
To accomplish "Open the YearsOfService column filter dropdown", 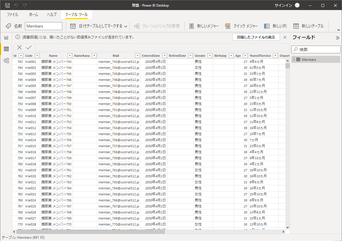I will tap(275, 56).
